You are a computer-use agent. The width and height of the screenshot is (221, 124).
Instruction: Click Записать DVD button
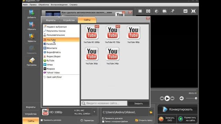[167, 119]
